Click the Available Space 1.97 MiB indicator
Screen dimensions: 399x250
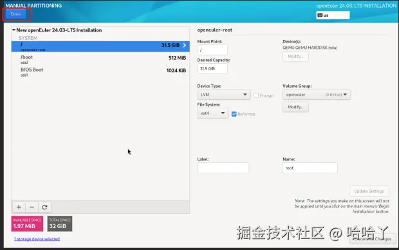click(x=27, y=224)
